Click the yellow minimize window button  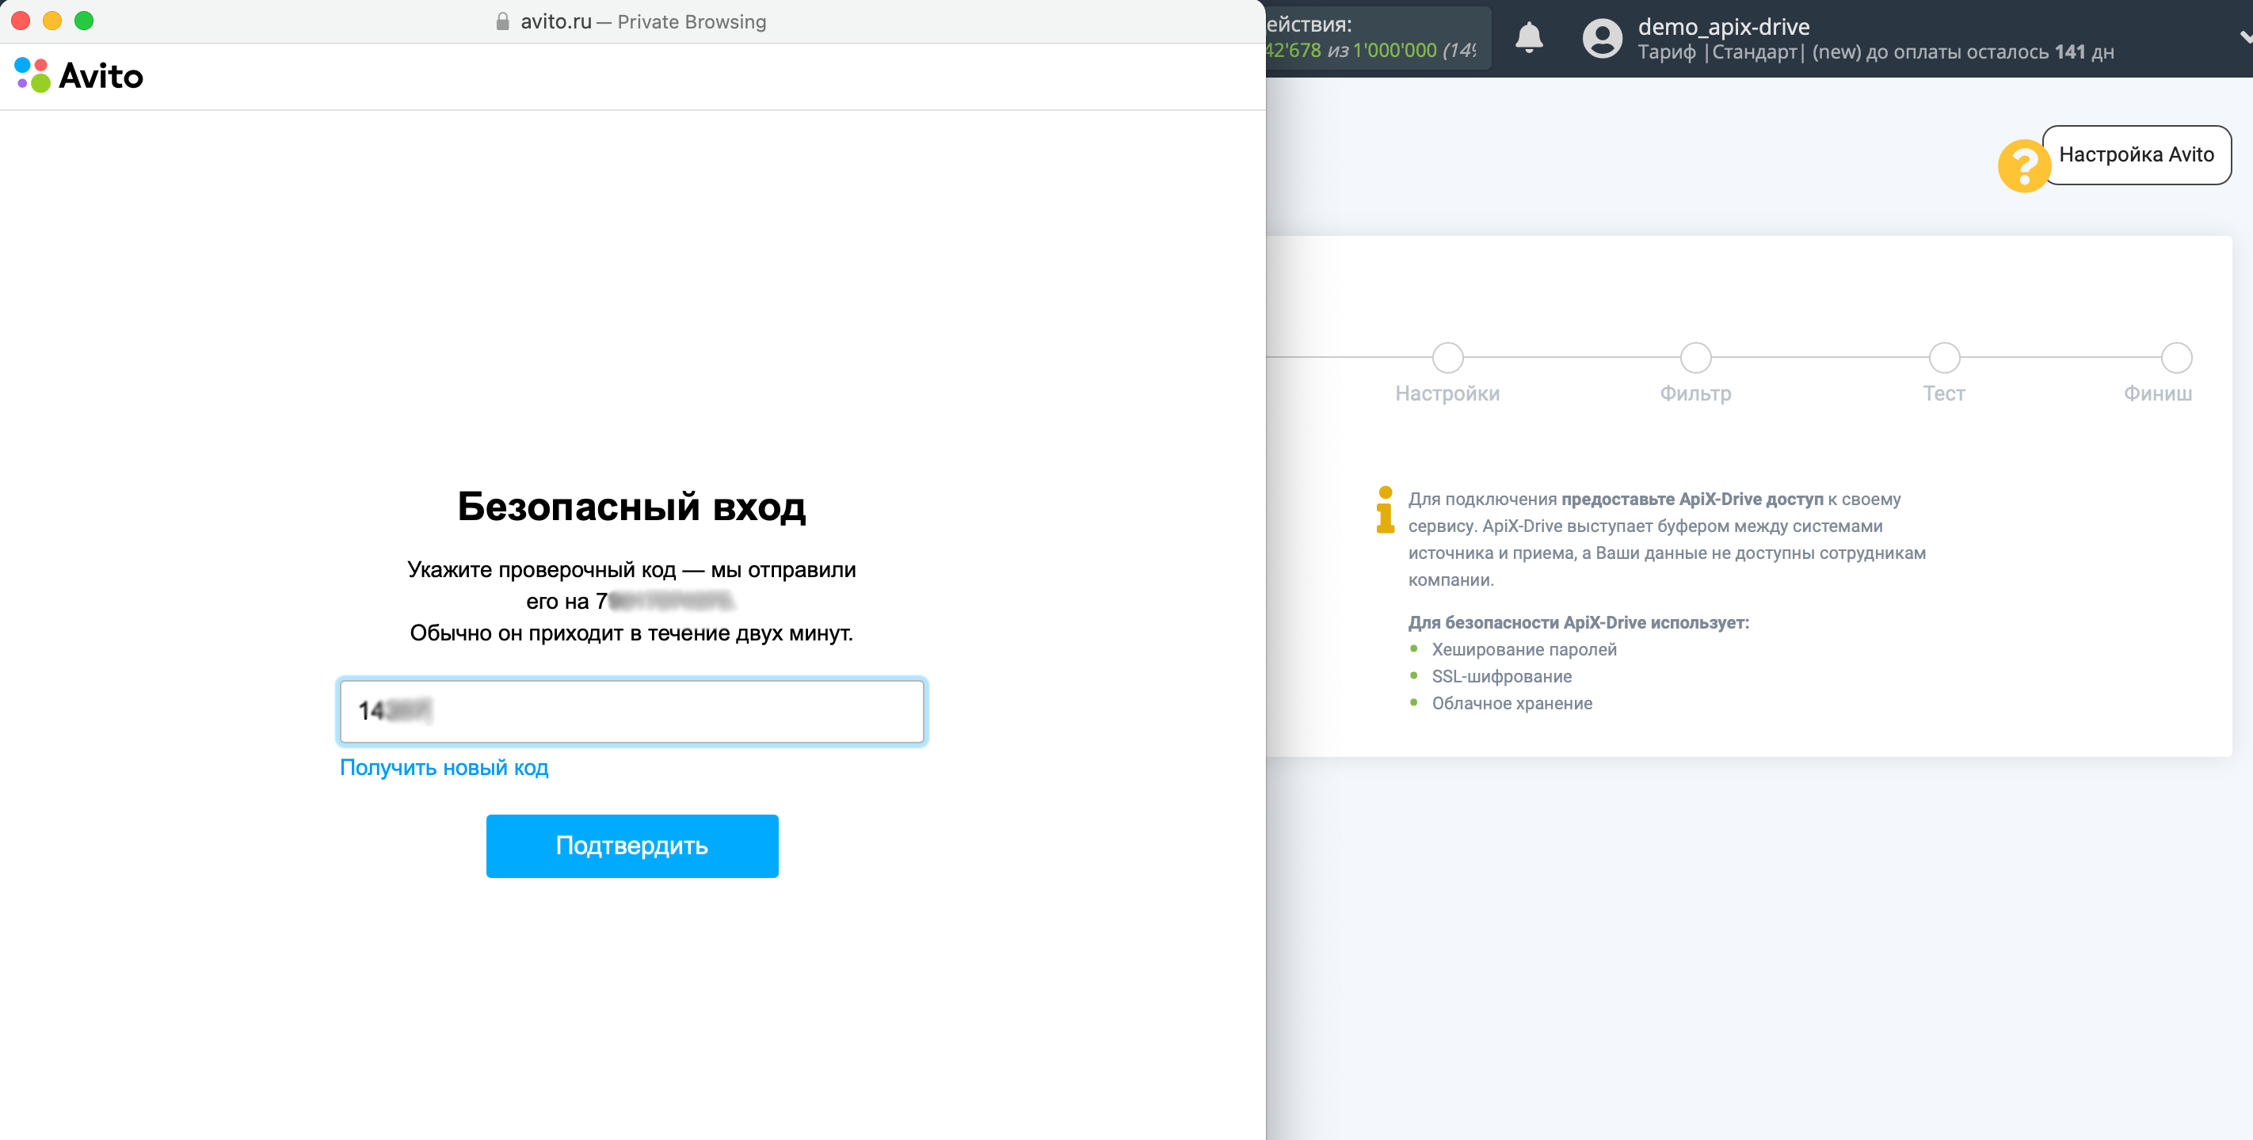[x=52, y=21]
